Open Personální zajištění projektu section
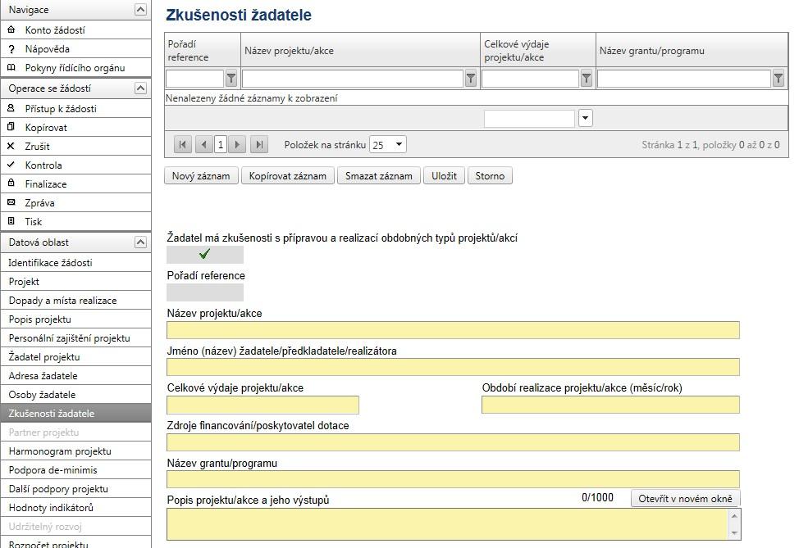This screenshot has height=548, width=799. [76, 337]
